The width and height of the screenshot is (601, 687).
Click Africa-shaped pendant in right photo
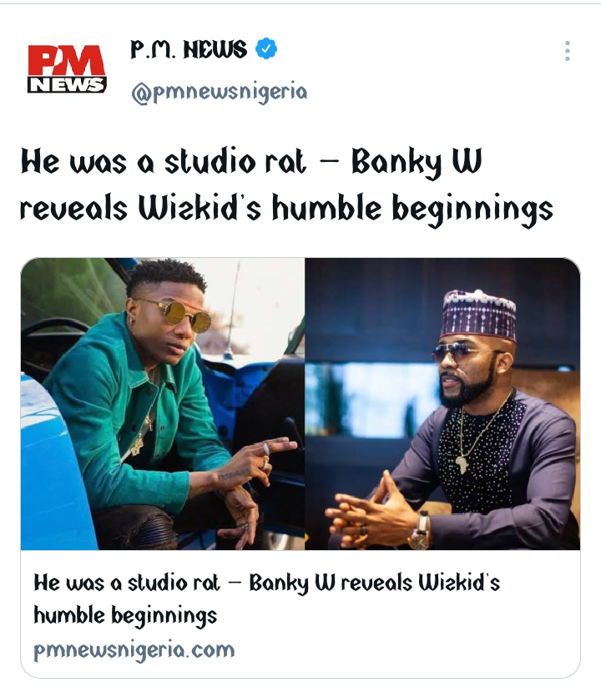coord(462,464)
